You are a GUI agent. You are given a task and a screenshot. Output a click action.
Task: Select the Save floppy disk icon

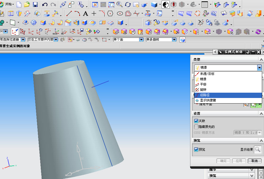35,5
